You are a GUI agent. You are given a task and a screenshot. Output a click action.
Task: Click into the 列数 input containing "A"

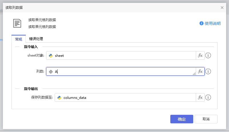(123, 72)
